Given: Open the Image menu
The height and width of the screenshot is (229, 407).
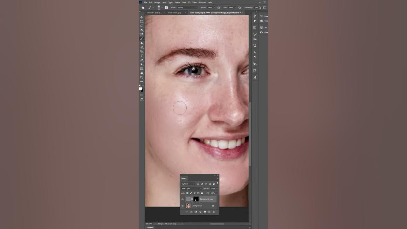Looking at the screenshot, I should (157, 3).
